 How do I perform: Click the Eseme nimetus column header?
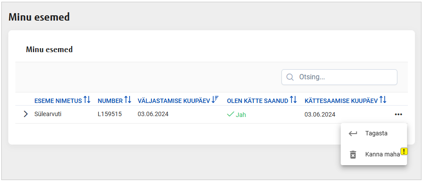(x=58, y=101)
